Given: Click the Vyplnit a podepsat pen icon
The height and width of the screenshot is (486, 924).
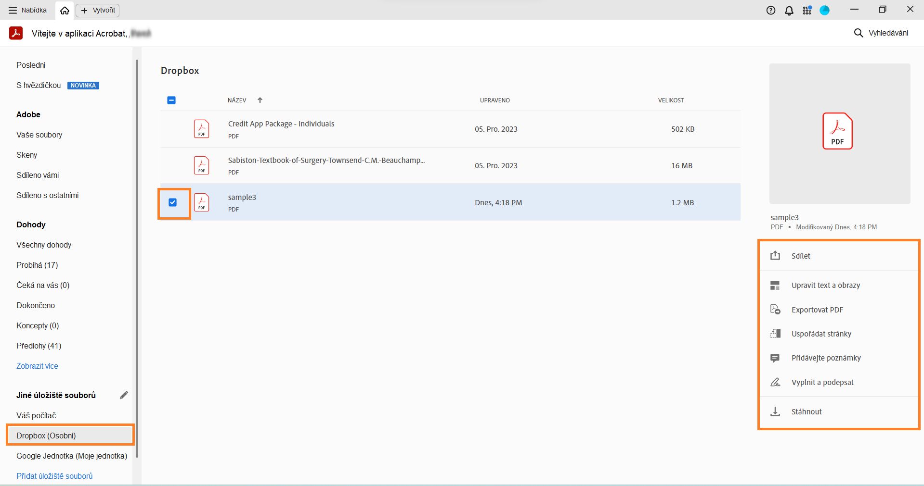Looking at the screenshot, I should coord(775,382).
